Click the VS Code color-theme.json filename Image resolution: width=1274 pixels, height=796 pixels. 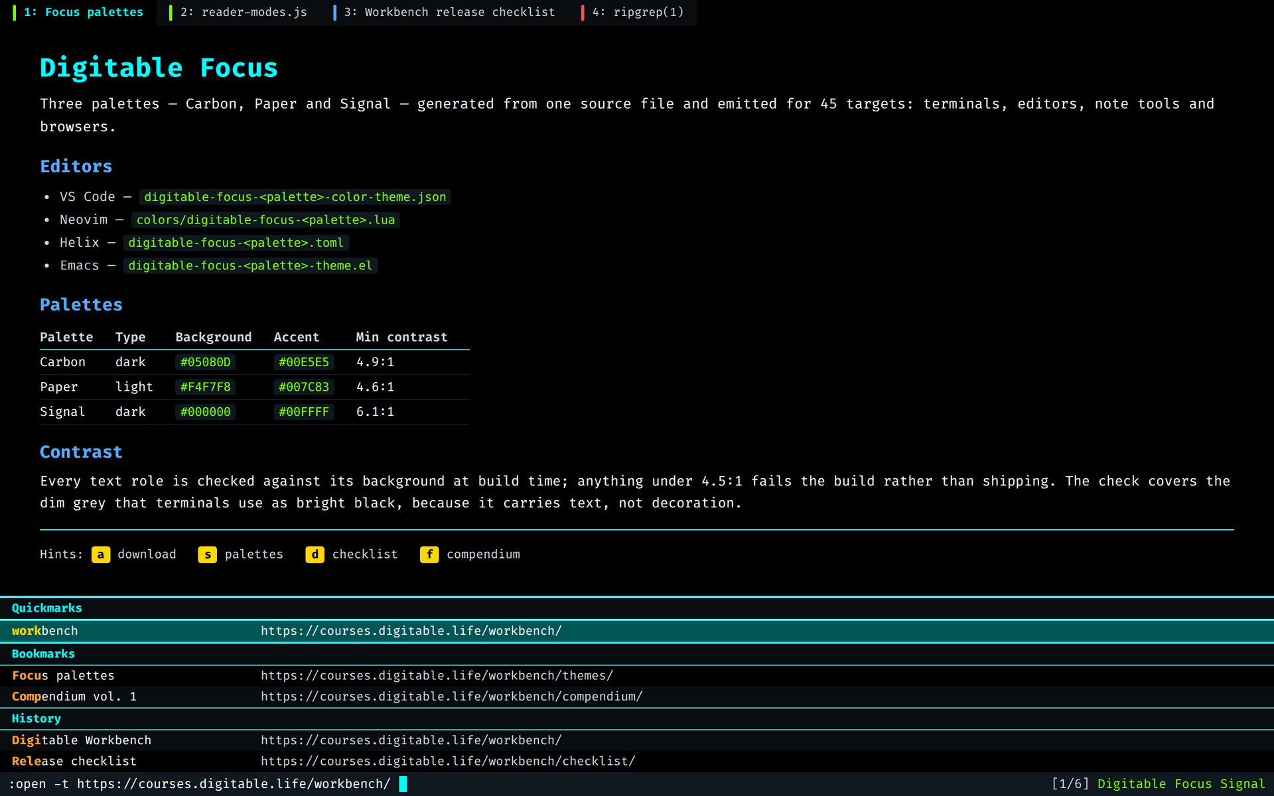295,197
